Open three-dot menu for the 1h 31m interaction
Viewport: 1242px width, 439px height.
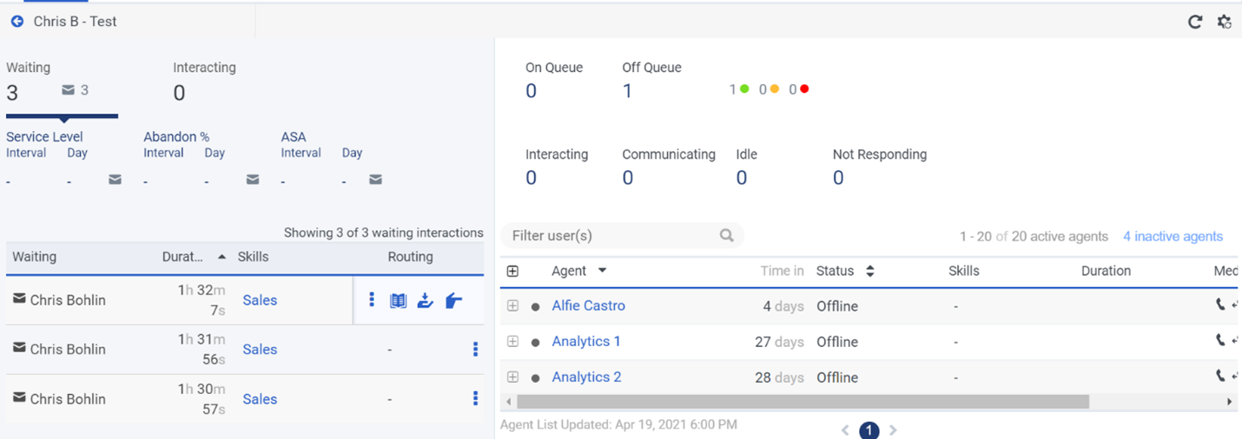pos(475,349)
